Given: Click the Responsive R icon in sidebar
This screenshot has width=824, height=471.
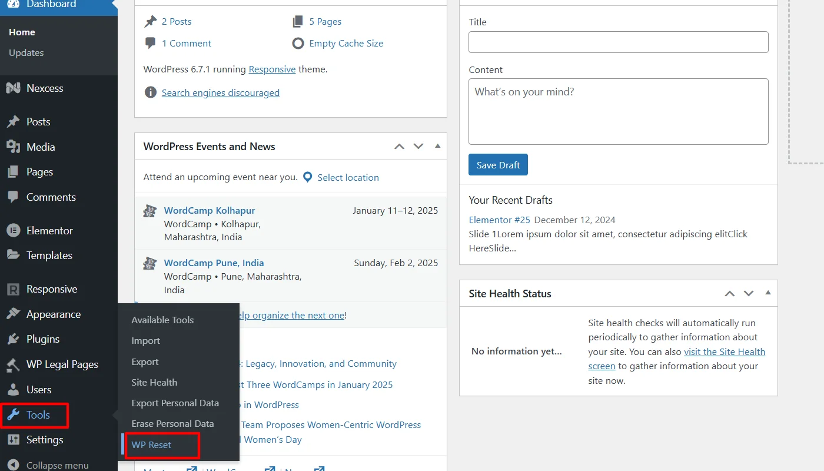Looking at the screenshot, I should click(13, 289).
